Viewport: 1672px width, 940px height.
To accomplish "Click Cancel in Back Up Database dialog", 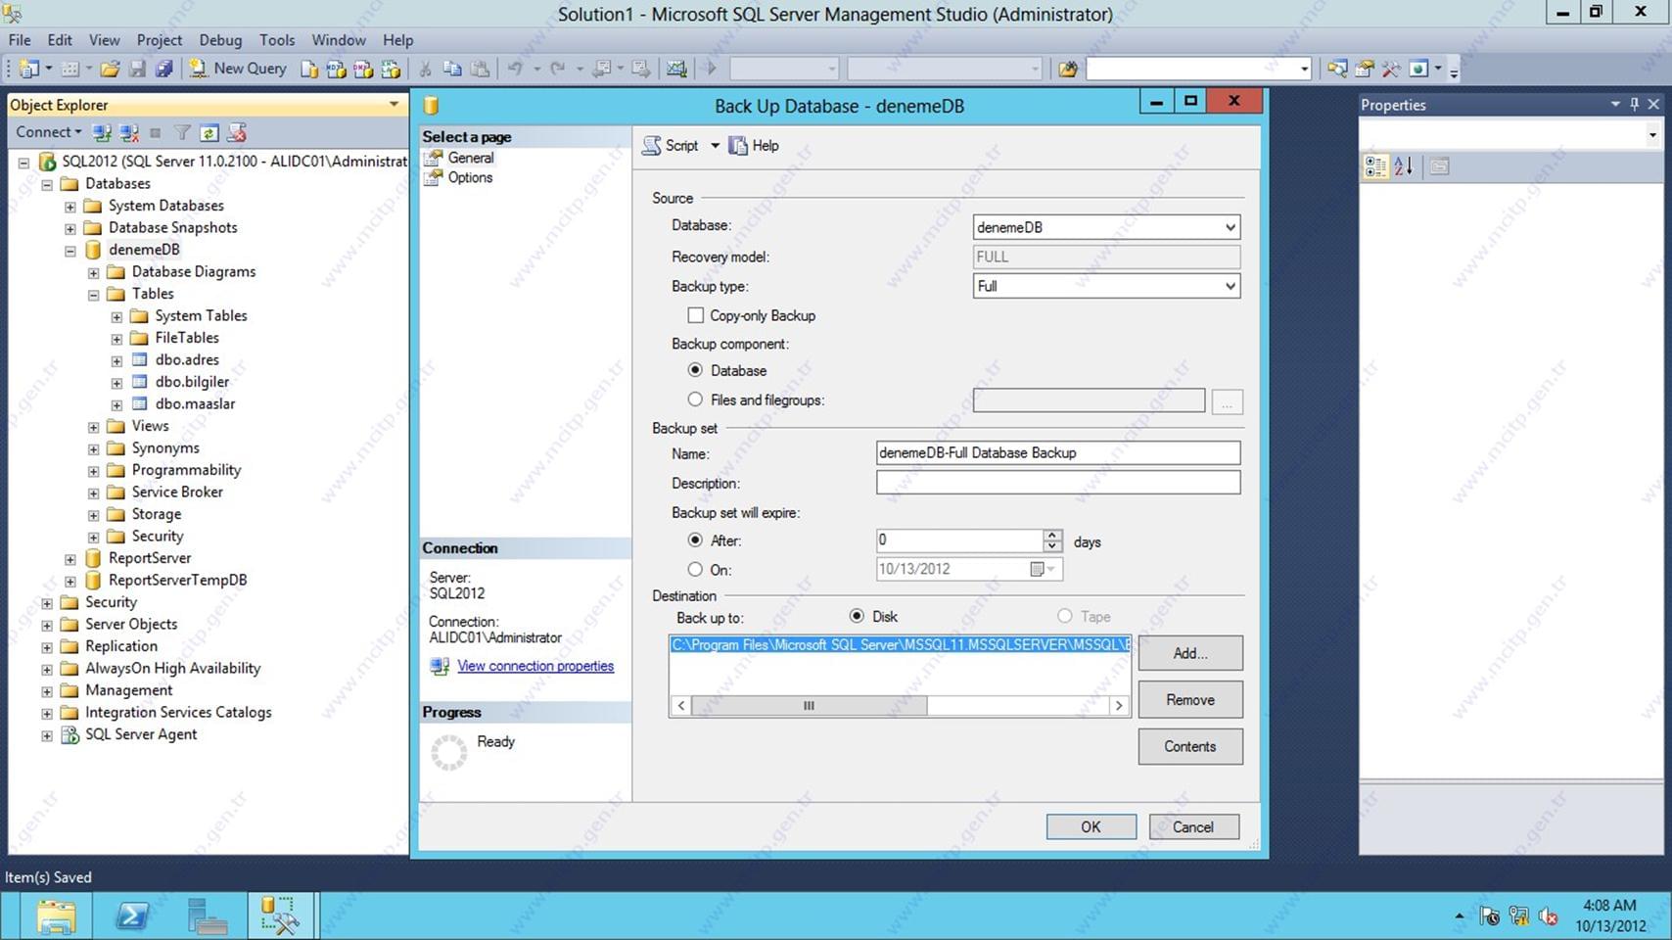I will [1193, 826].
